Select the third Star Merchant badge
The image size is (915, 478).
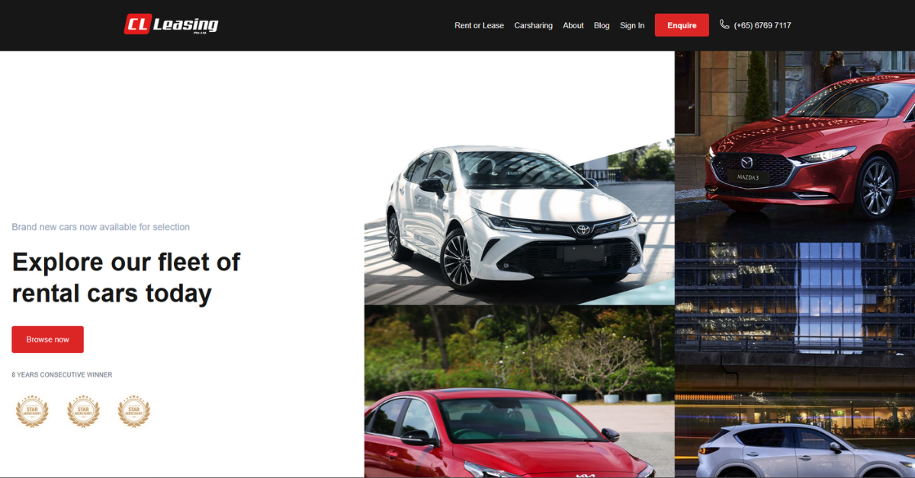(134, 411)
